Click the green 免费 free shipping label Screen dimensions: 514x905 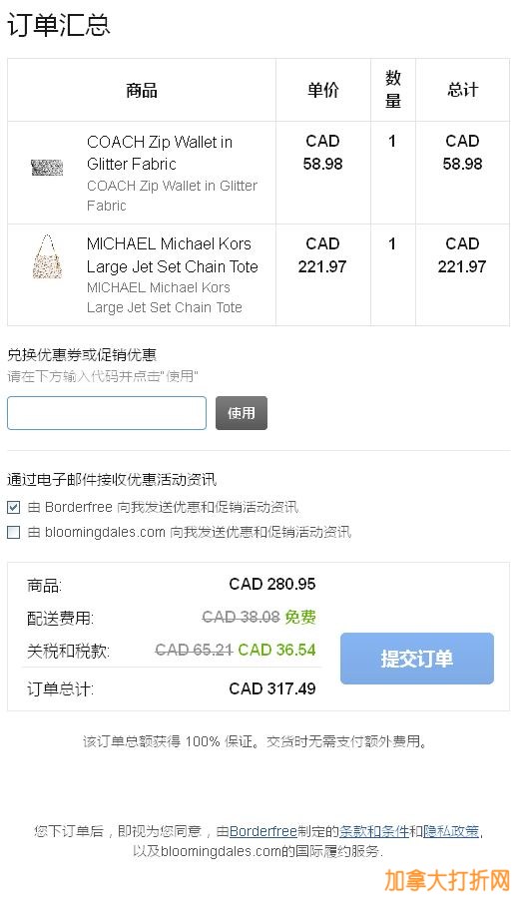tap(300, 617)
